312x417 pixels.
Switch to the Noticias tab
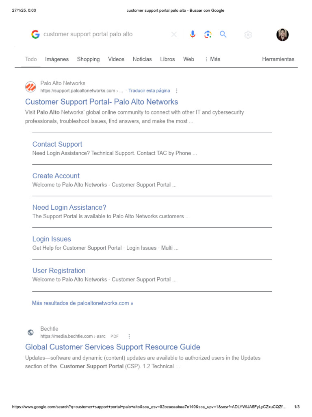pyautogui.click(x=142, y=59)
